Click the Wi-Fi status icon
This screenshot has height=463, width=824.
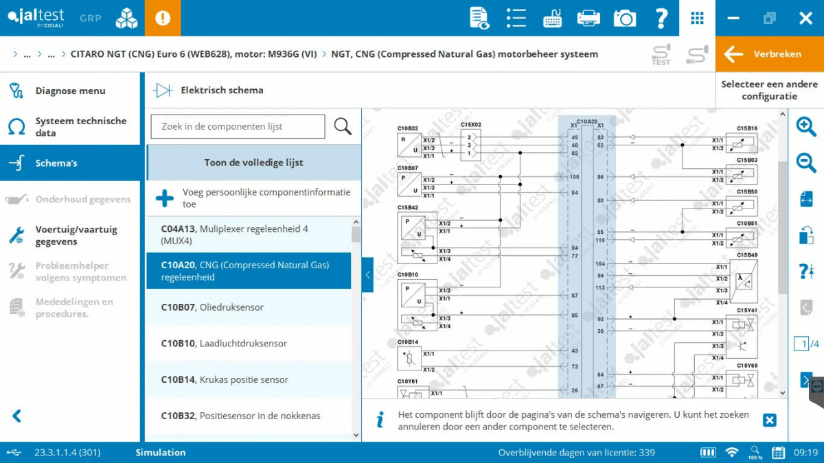732,453
